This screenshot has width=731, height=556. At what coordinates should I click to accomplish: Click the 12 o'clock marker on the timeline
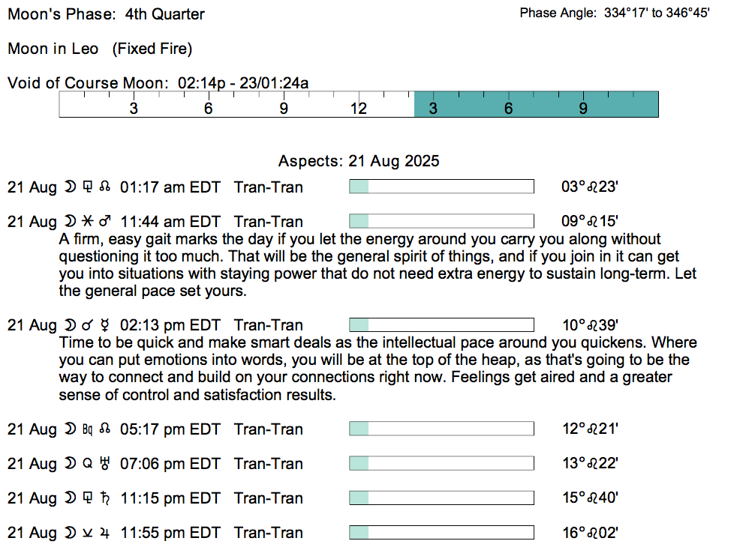point(359,109)
